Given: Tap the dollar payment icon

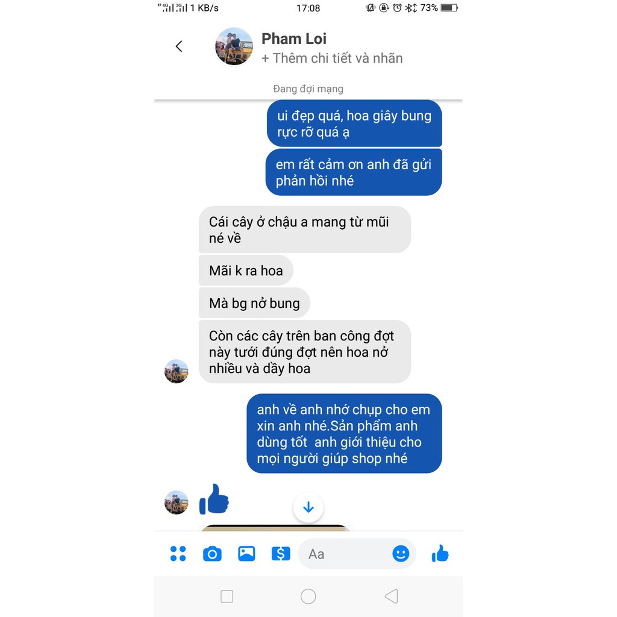Looking at the screenshot, I should coord(281,554).
